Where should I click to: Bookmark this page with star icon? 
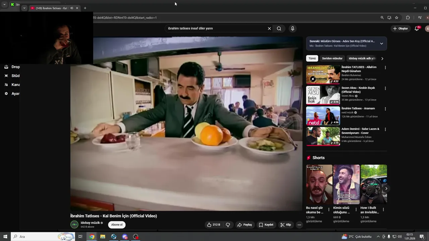click(396, 18)
